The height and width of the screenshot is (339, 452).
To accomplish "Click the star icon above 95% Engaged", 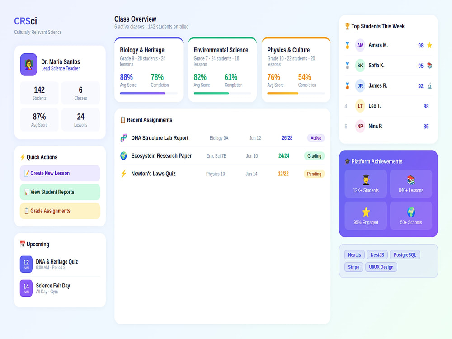I will [x=366, y=212].
